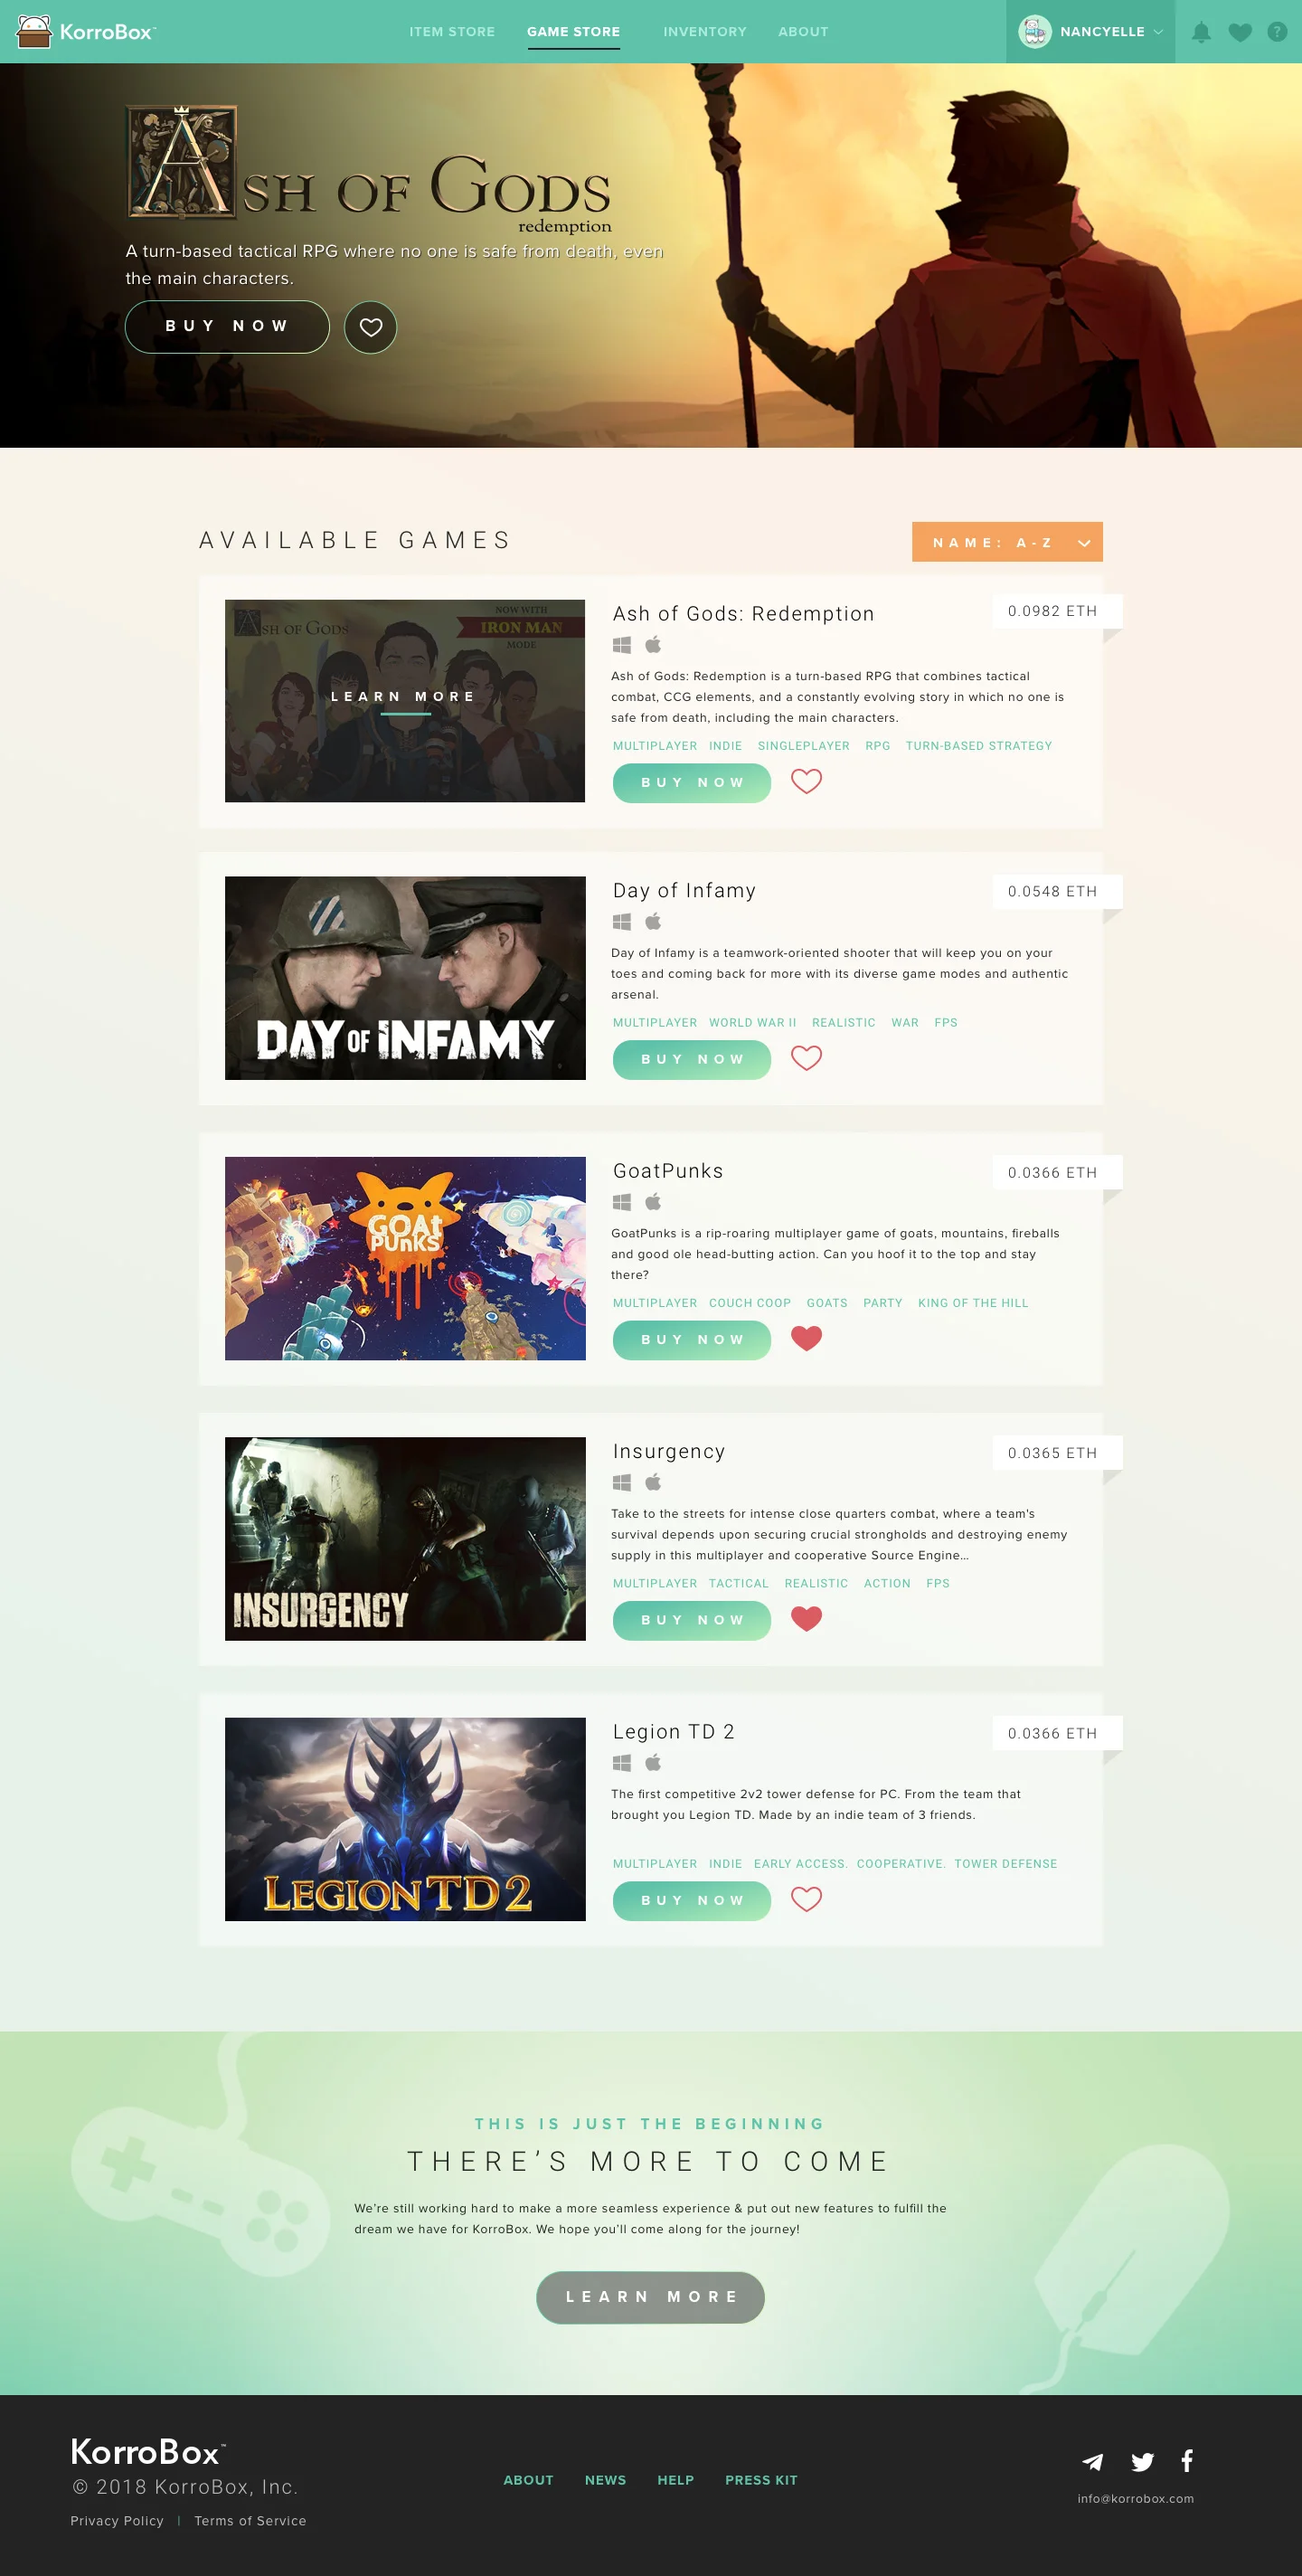Open the wishlist heart in header
Image resolution: width=1302 pixels, height=2576 pixels.
pos(1240,32)
